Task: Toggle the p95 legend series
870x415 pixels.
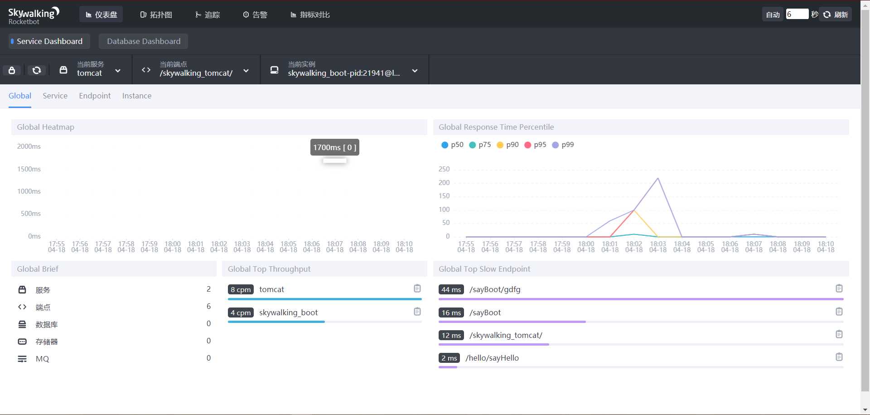Action: tap(535, 145)
